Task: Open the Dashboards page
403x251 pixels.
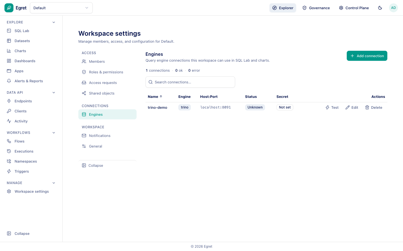Action: (31, 61)
